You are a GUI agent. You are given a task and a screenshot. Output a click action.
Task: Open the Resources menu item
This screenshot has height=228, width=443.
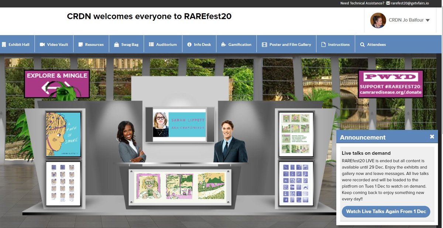coord(91,45)
